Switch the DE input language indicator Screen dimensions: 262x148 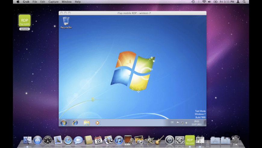pyautogui.click(x=172, y=122)
